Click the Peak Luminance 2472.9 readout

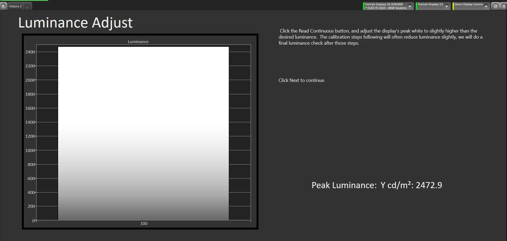click(x=376, y=185)
